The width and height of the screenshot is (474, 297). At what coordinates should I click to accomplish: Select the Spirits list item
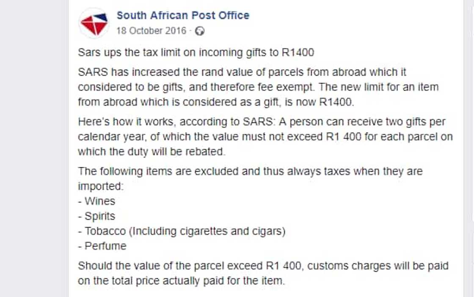(x=99, y=216)
